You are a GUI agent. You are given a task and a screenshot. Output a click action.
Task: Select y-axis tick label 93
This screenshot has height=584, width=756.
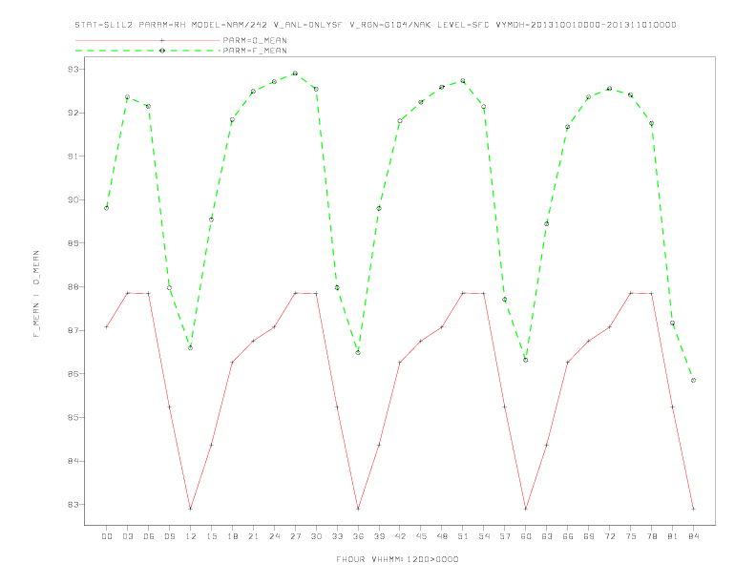[x=73, y=70]
